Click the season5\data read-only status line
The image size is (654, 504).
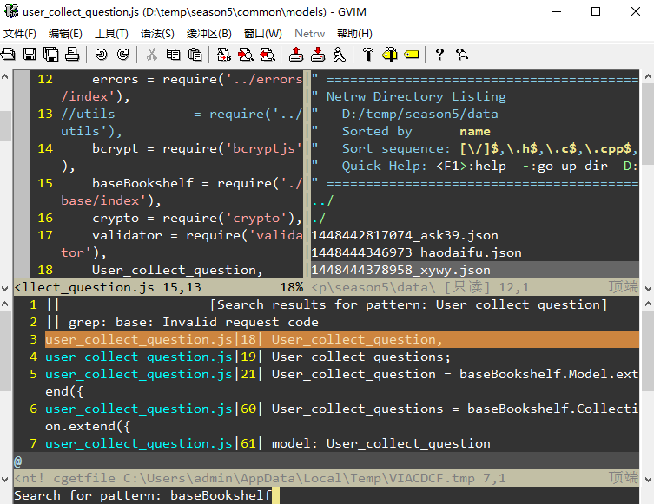(475, 287)
